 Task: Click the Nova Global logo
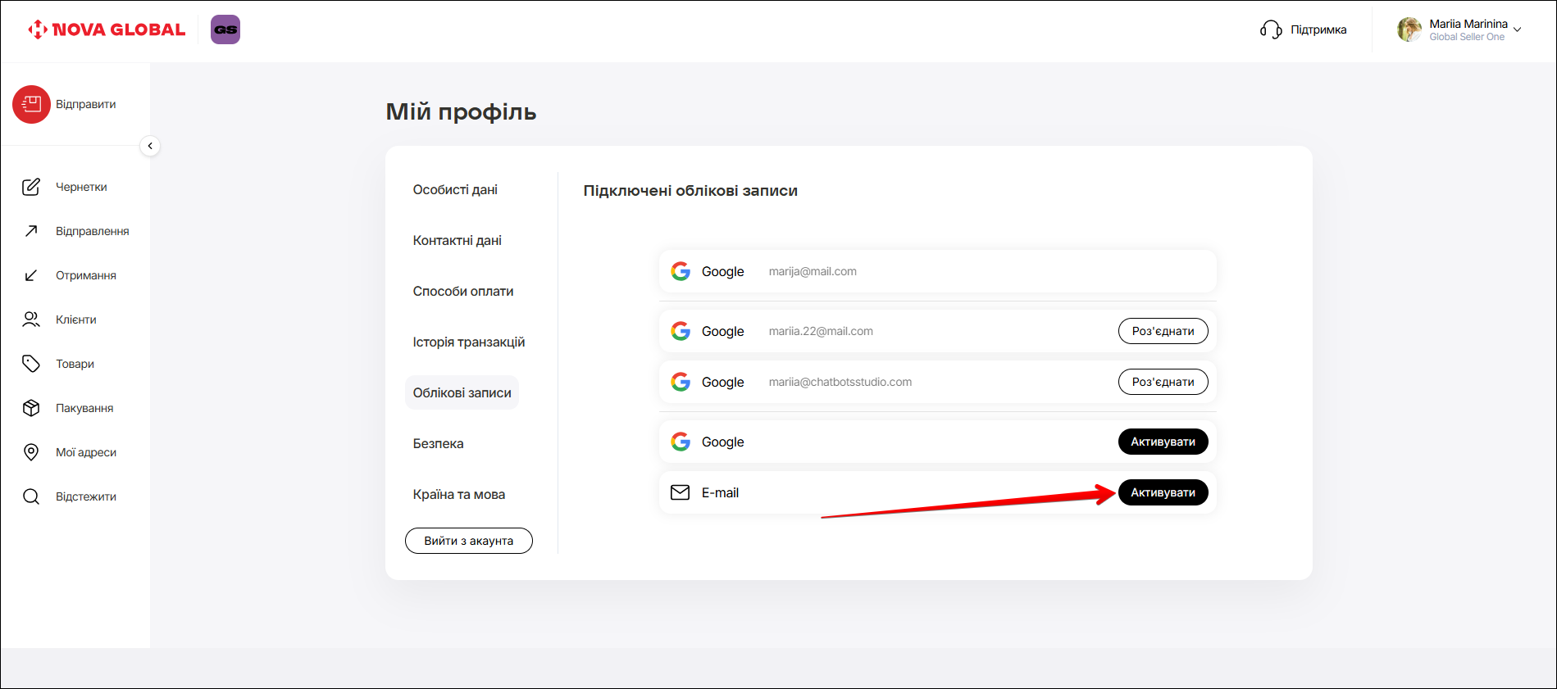coord(107,29)
